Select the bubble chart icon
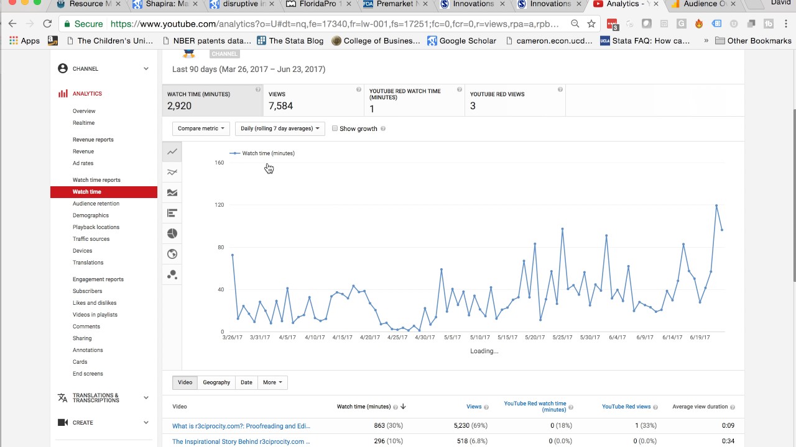Viewport: 796px width, 447px height. pos(172,274)
